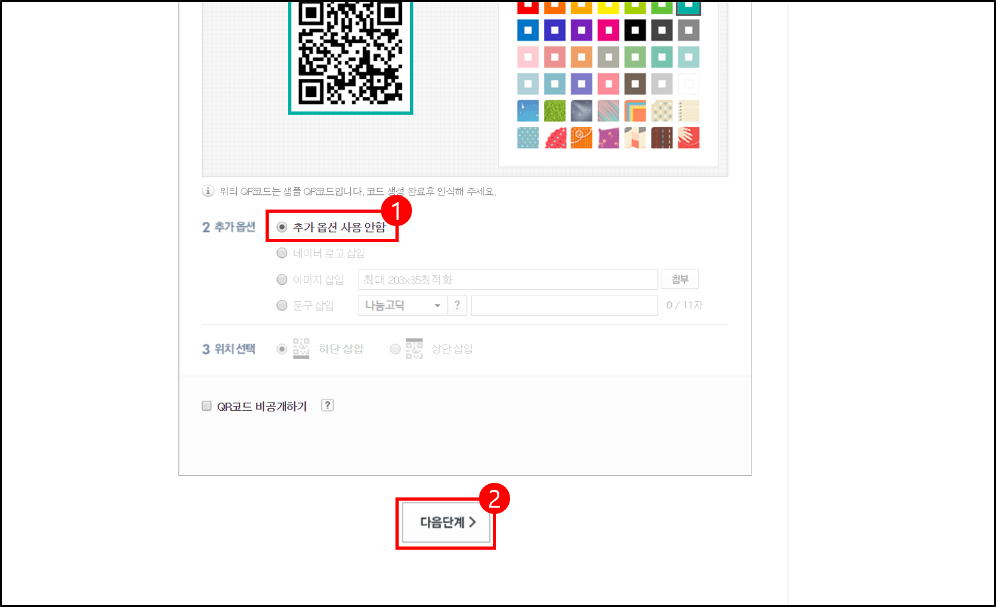Image resolution: width=996 pixels, height=607 pixels.
Task: Check the QR코드 비공개하기 checkbox
Action: pyautogui.click(x=206, y=405)
